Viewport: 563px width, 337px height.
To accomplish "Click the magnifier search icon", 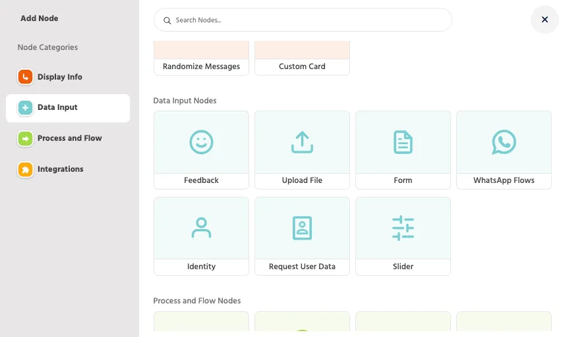I will click(167, 20).
